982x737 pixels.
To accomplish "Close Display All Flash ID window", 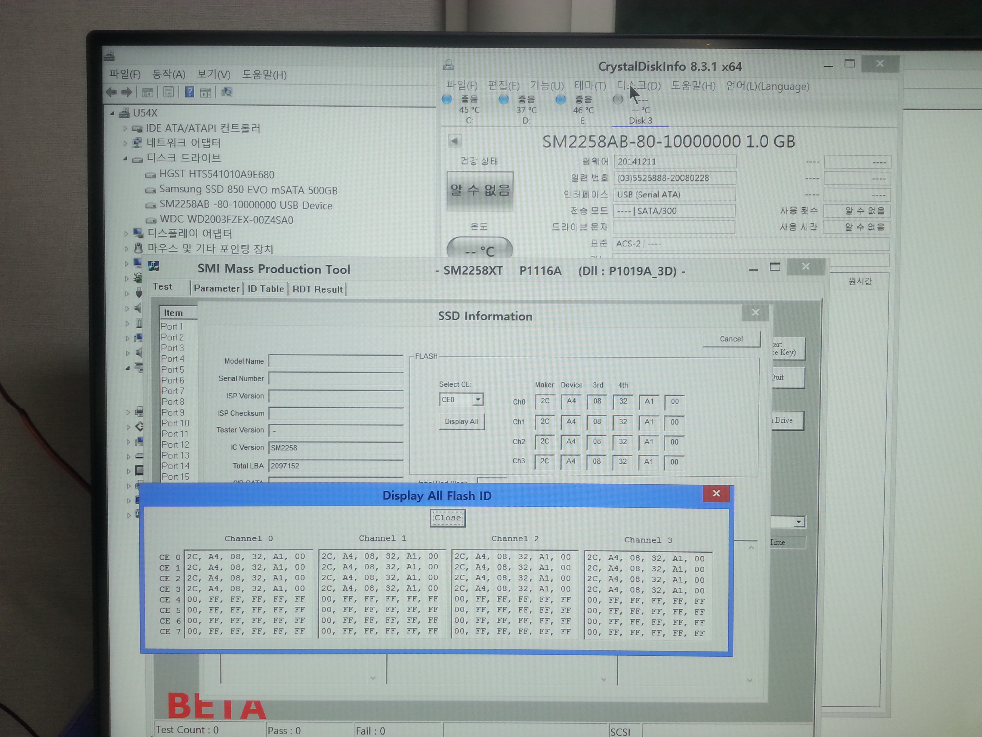I will point(716,493).
